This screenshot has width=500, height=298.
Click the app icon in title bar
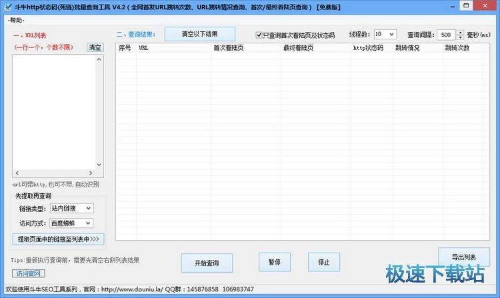tap(8, 7)
